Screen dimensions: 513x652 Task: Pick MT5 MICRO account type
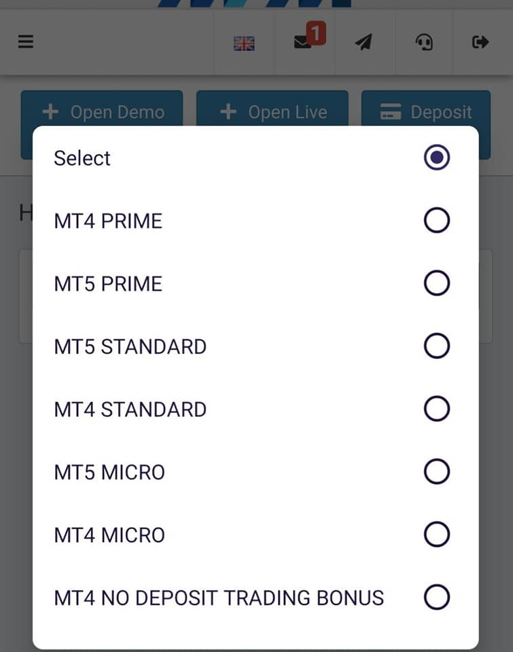click(x=255, y=472)
